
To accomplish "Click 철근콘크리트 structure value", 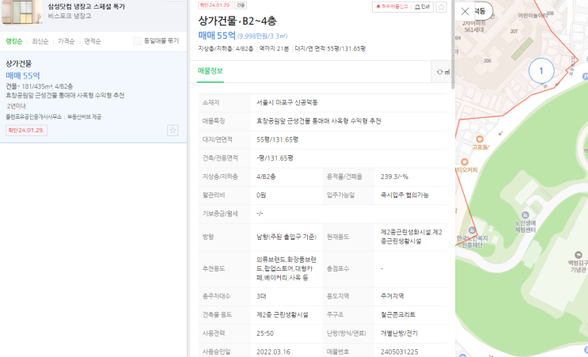I will pos(398,314).
